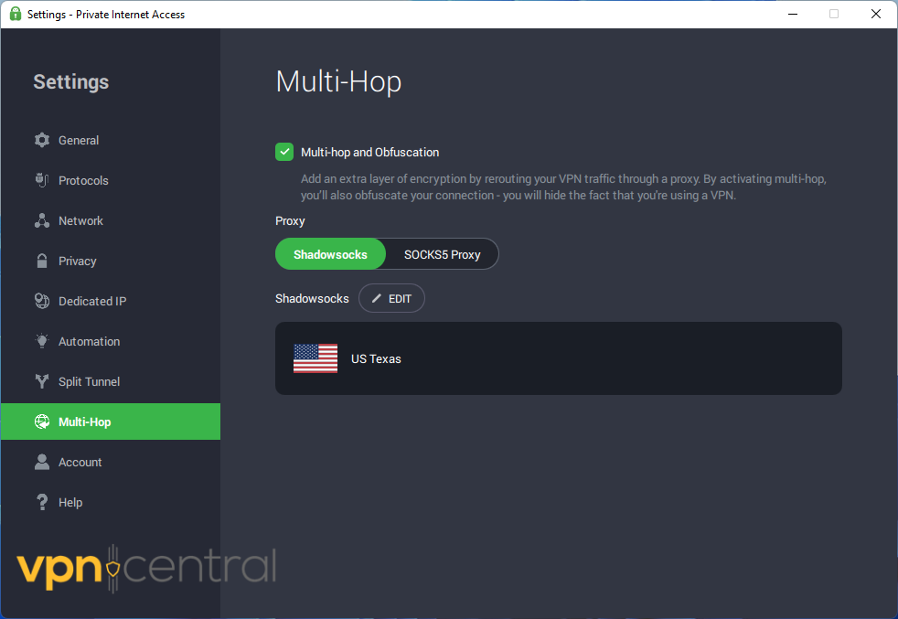Select the Dedicated IP sidebar icon
Image resolution: width=898 pixels, height=619 pixels.
pos(42,301)
